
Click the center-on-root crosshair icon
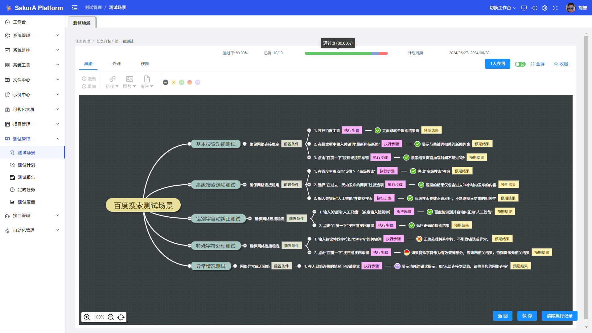tap(121, 317)
